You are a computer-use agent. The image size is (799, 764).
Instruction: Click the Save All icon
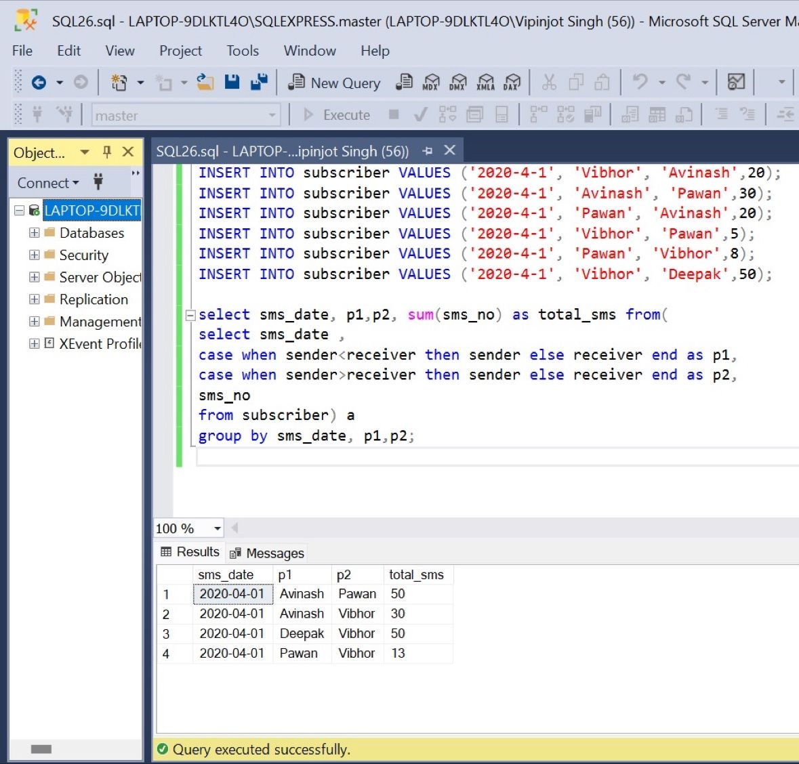258,82
